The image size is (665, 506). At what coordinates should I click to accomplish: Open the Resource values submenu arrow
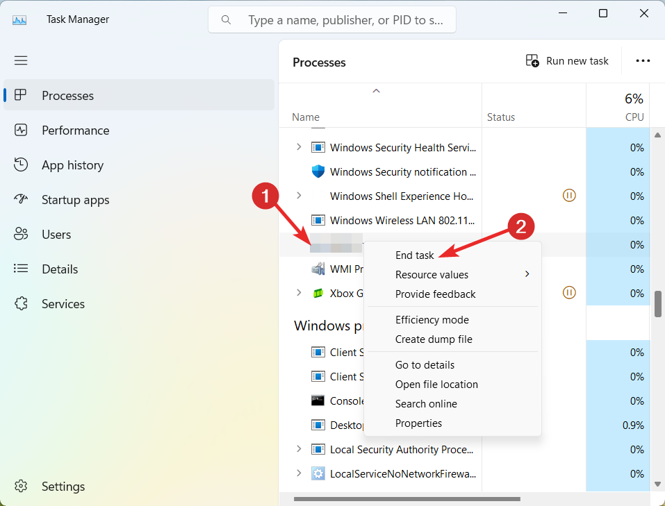click(527, 274)
